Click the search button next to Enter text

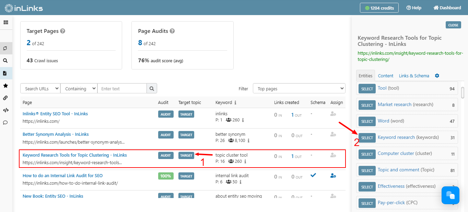(152, 89)
